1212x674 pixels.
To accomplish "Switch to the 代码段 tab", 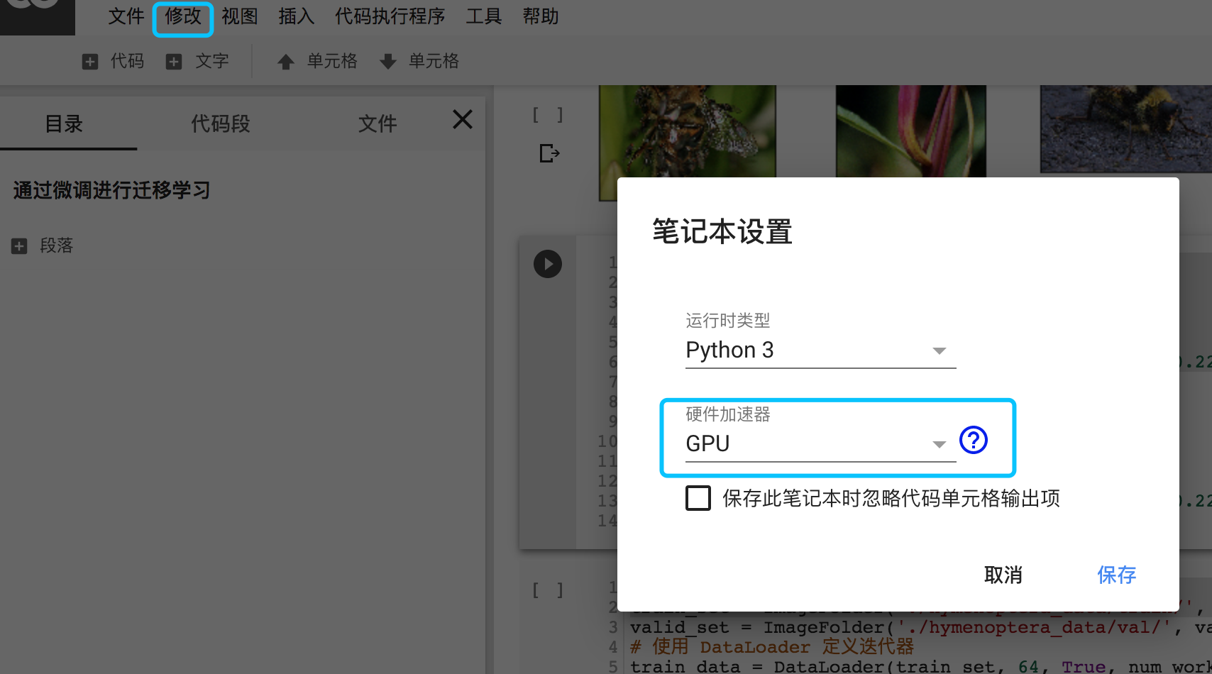I will point(221,124).
